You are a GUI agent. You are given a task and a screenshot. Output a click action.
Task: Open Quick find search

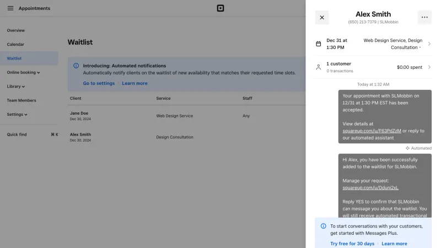coord(33,134)
